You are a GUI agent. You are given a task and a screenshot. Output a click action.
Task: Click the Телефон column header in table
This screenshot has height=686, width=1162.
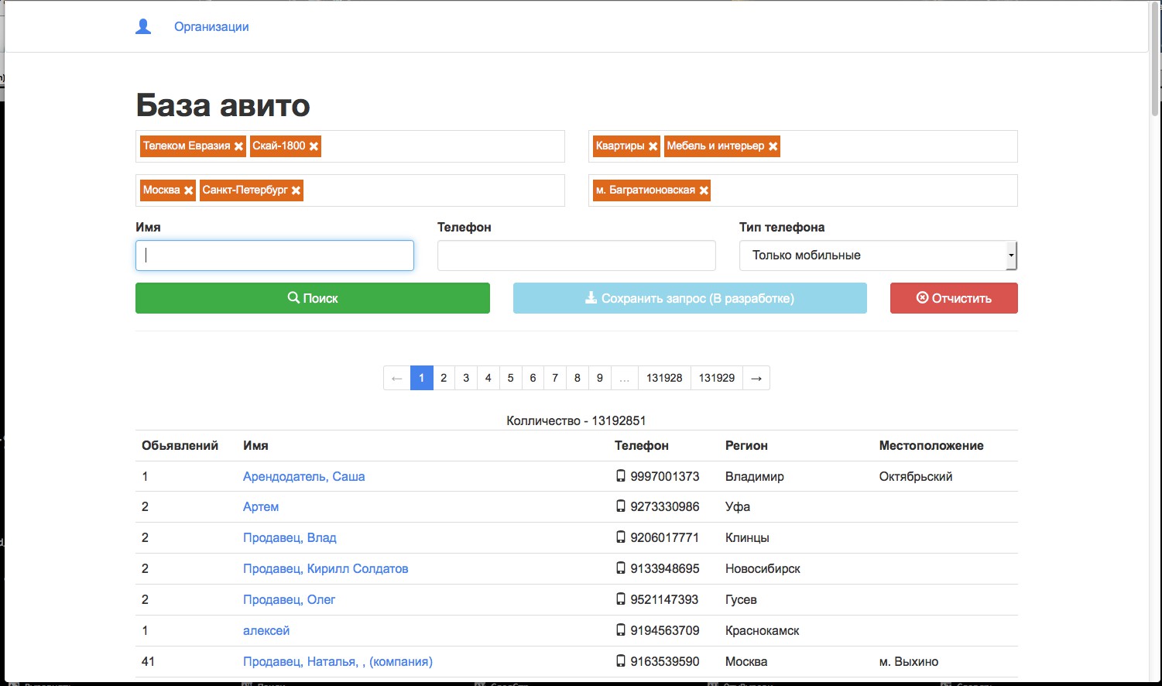coord(642,445)
